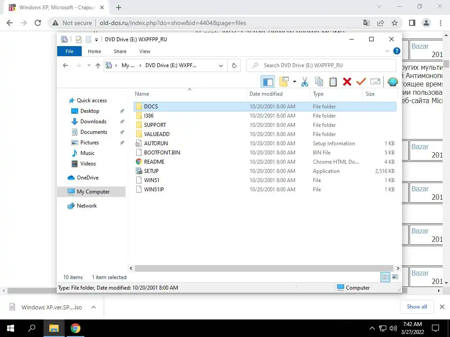
Task: Click the Rename icon in toolbar
Action: tap(375, 82)
